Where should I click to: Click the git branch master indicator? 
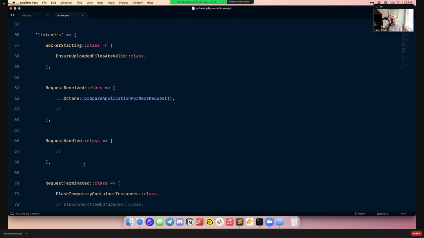coord(360,214)
